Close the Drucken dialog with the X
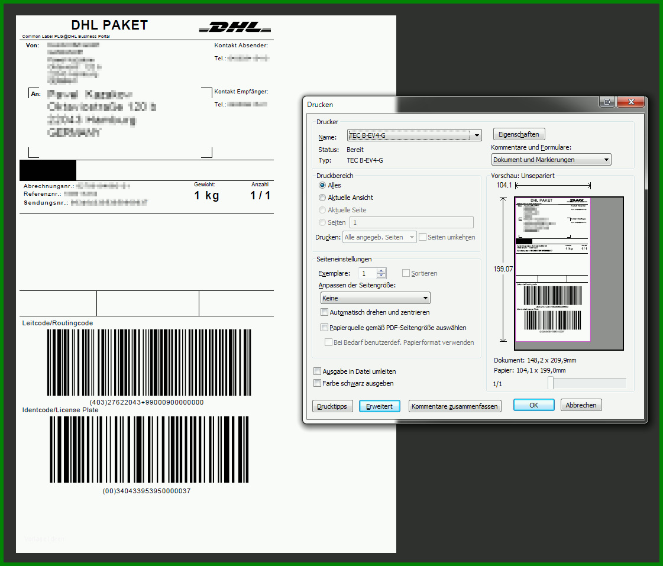 point(631,102)
